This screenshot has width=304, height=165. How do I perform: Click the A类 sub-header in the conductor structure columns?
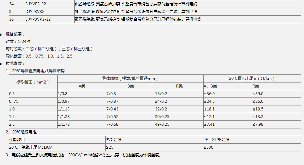(x=82, y=86)
